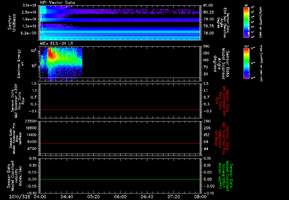Click the red line in Scanner Pos panel
Viewport: 289px width, 200px height.
(120, 144)
